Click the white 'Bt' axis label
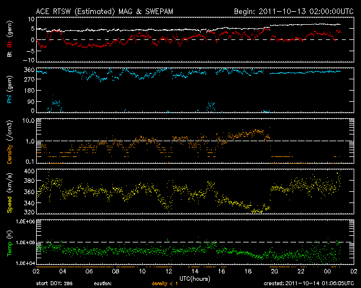Image resolution: width=361 pixels, height=288 pixels. pyautogui.click(x=10, y=54)
